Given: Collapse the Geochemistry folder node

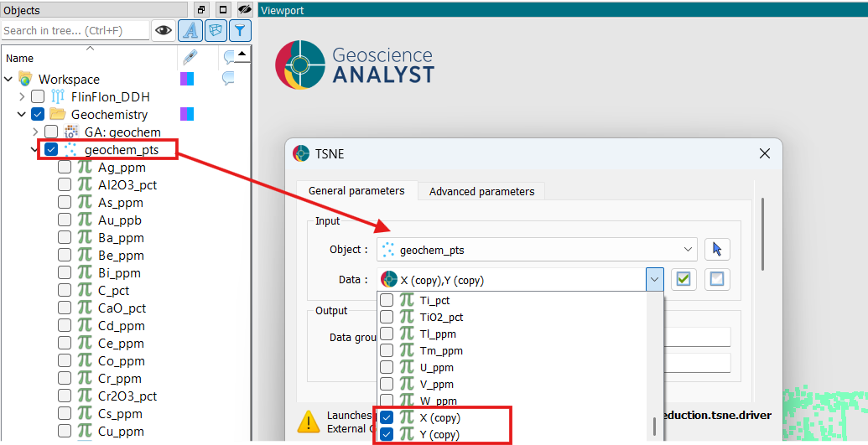Looking at the screenshot, I should coord(22,115).
